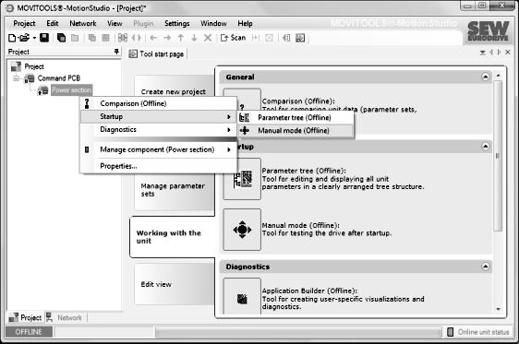The image size is (519, 344).
Task: Open the Help menu
Action: point(245,23)
